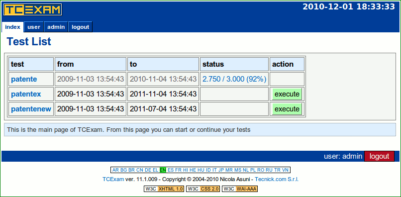Switch language to CN

[x=140, y=170]
